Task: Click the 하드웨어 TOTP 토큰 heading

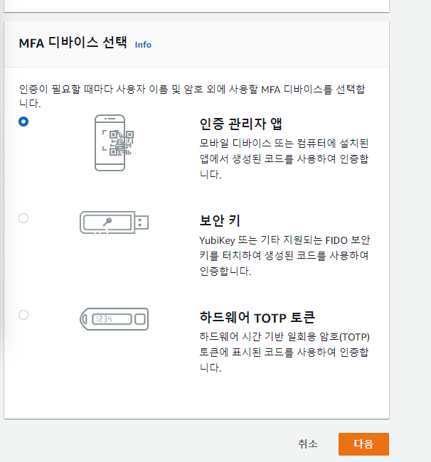Action: (x=257, y=317)
